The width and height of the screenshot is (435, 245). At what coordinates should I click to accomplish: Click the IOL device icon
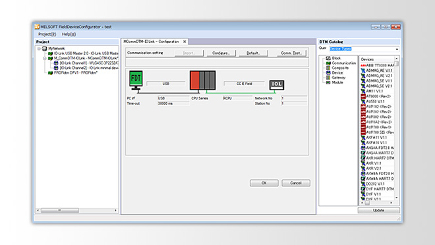point(277,84)
